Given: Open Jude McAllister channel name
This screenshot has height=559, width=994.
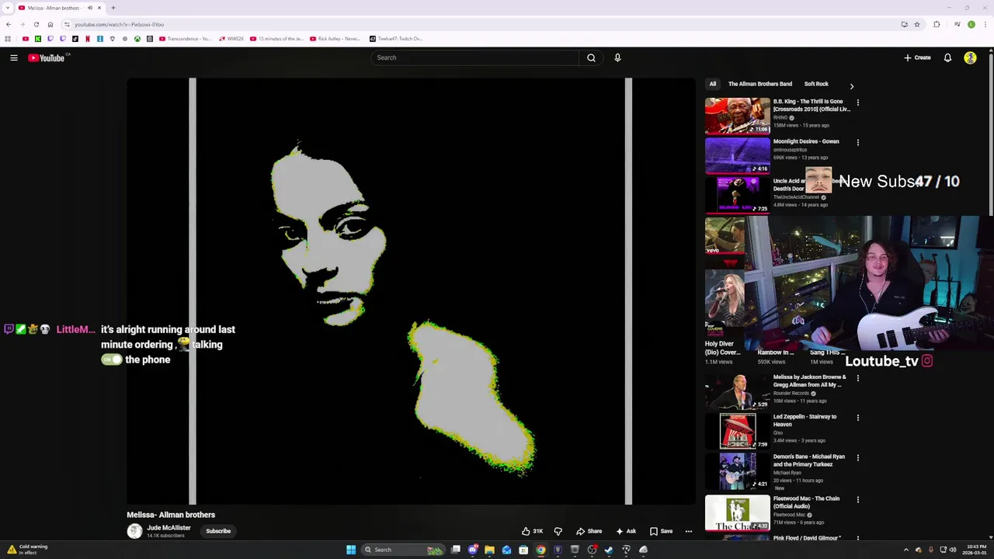Looking at the screenshot, I should 169,528.
